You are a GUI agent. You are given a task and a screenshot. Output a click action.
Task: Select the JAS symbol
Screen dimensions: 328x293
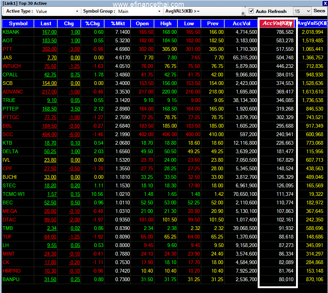click(7, 57)
